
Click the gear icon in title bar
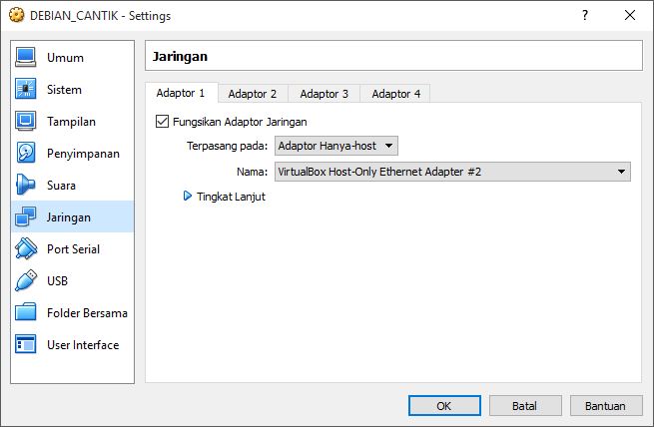point(16,15)
